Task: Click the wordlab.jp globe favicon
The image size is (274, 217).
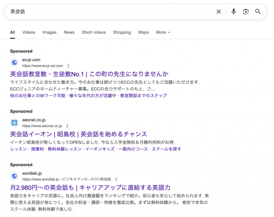Action: [x=14, y=176]
